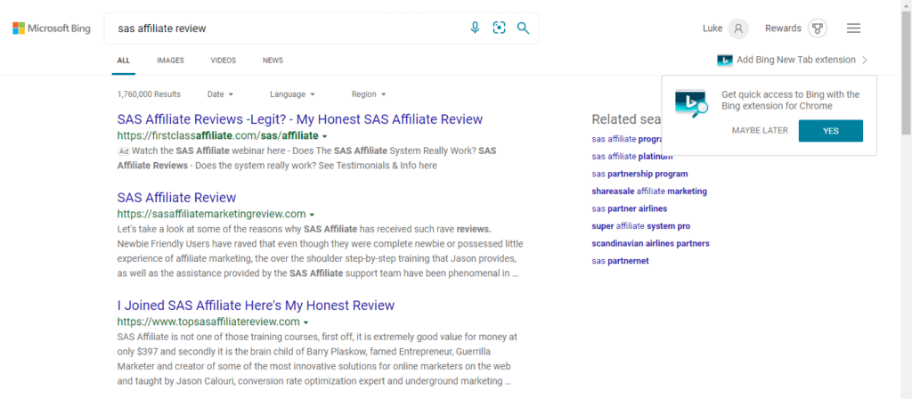
Task: Open related search 'shareasale affiliate marketing'
Action: click(x=649, y=191)
